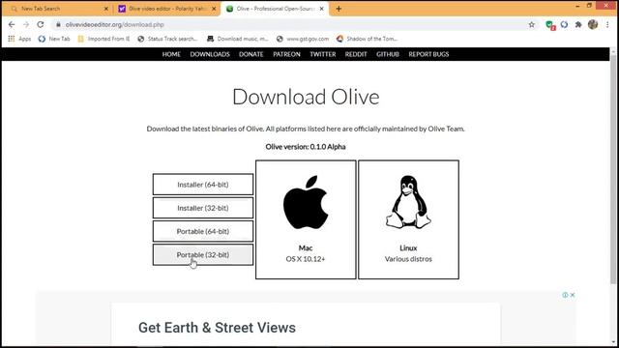Close the New Tab Search tab
This screenshot has height=348, width=619.
(x=105, y=9)
